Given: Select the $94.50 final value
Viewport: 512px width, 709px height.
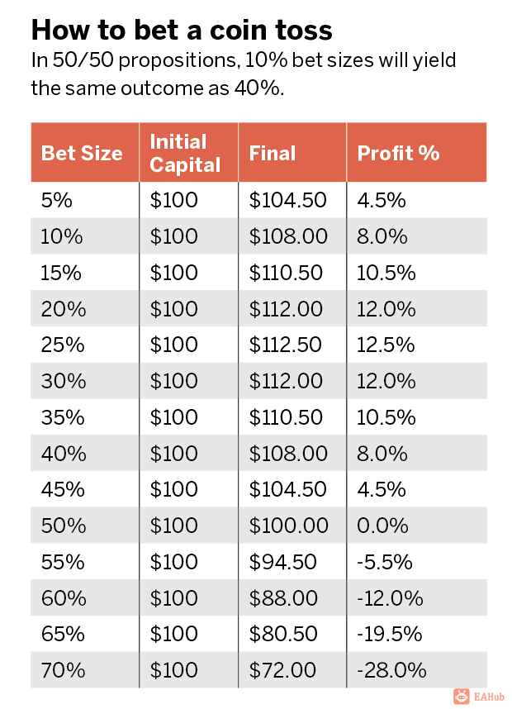Looking at the screenshot, I should click(x=282, y=562).
